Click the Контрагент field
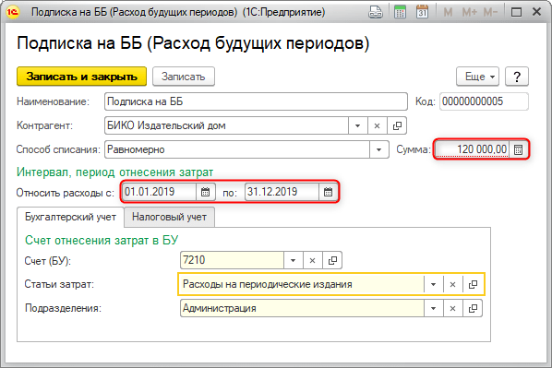The image size is (552, 368). point(226,125)
